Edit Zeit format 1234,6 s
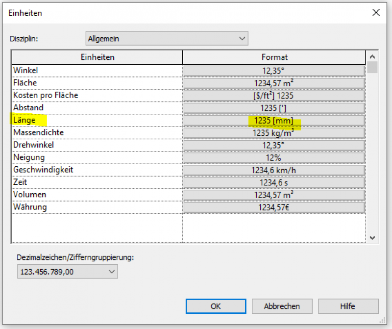Screen dimensions: 392x329 point(274,182)
